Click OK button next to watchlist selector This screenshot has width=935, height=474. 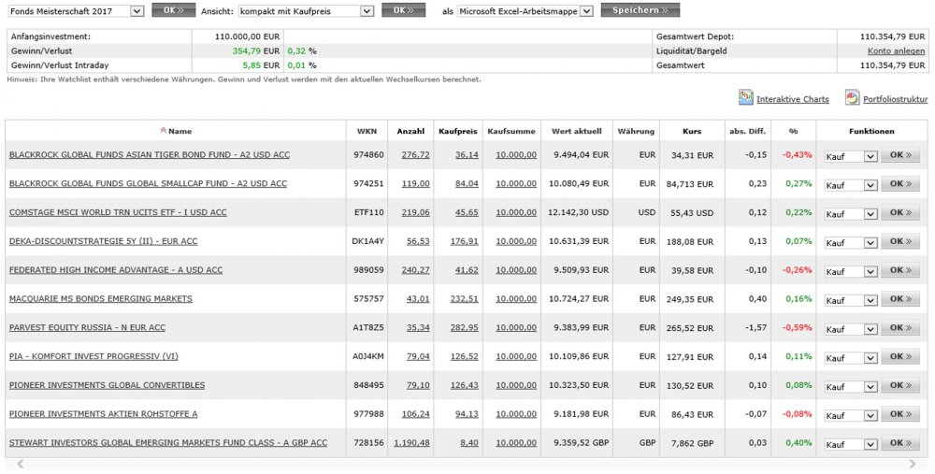[174, 10]
